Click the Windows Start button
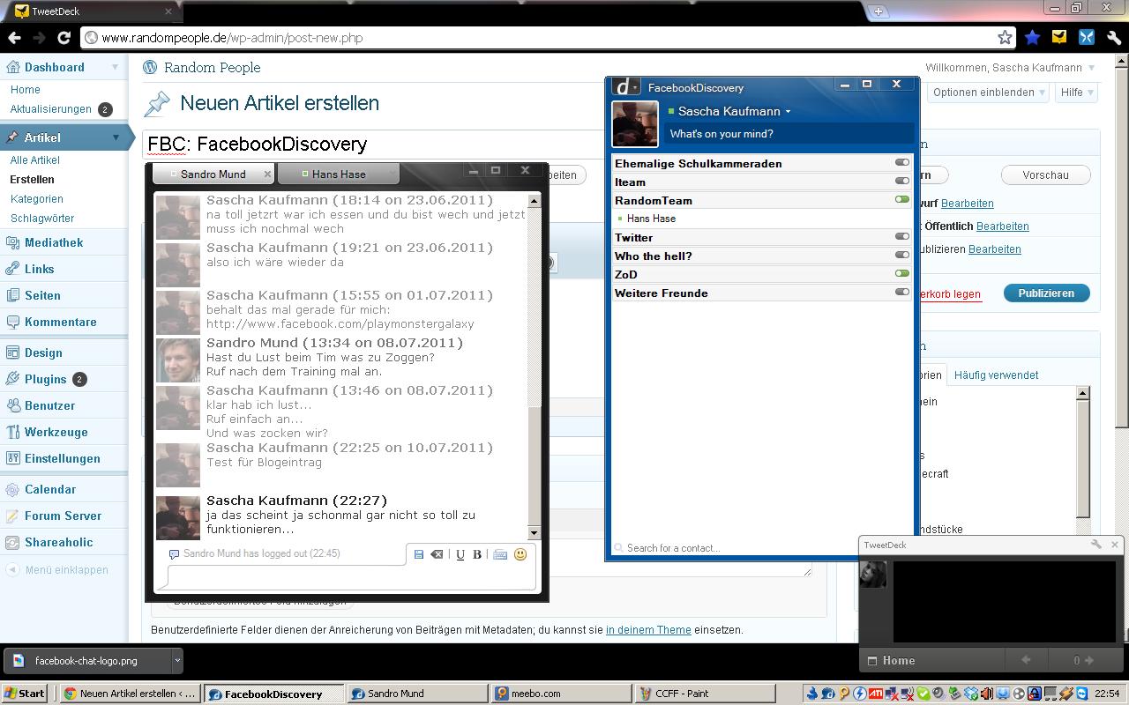 pyautogui.click(x=25, y=694)
